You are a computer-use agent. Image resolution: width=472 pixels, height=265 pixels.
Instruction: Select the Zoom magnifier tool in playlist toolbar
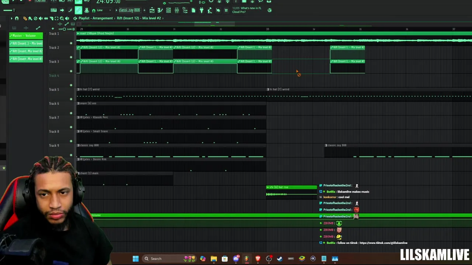point(62,18)
